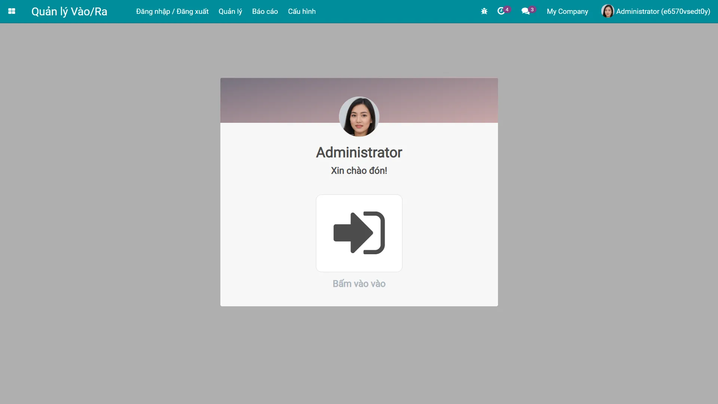The image size is (718, 404).
Task: Click the Xin chào đón! greeting text
Action: (x=359, y=171)
